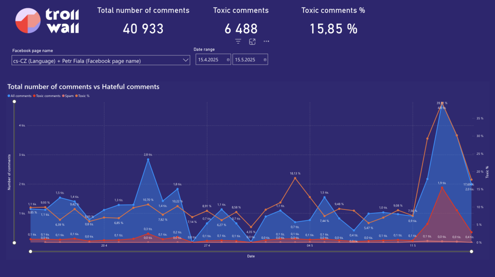495x277 pixels.
Task: Select the Toxic comments card value 6 488
Action: [241, 29]
